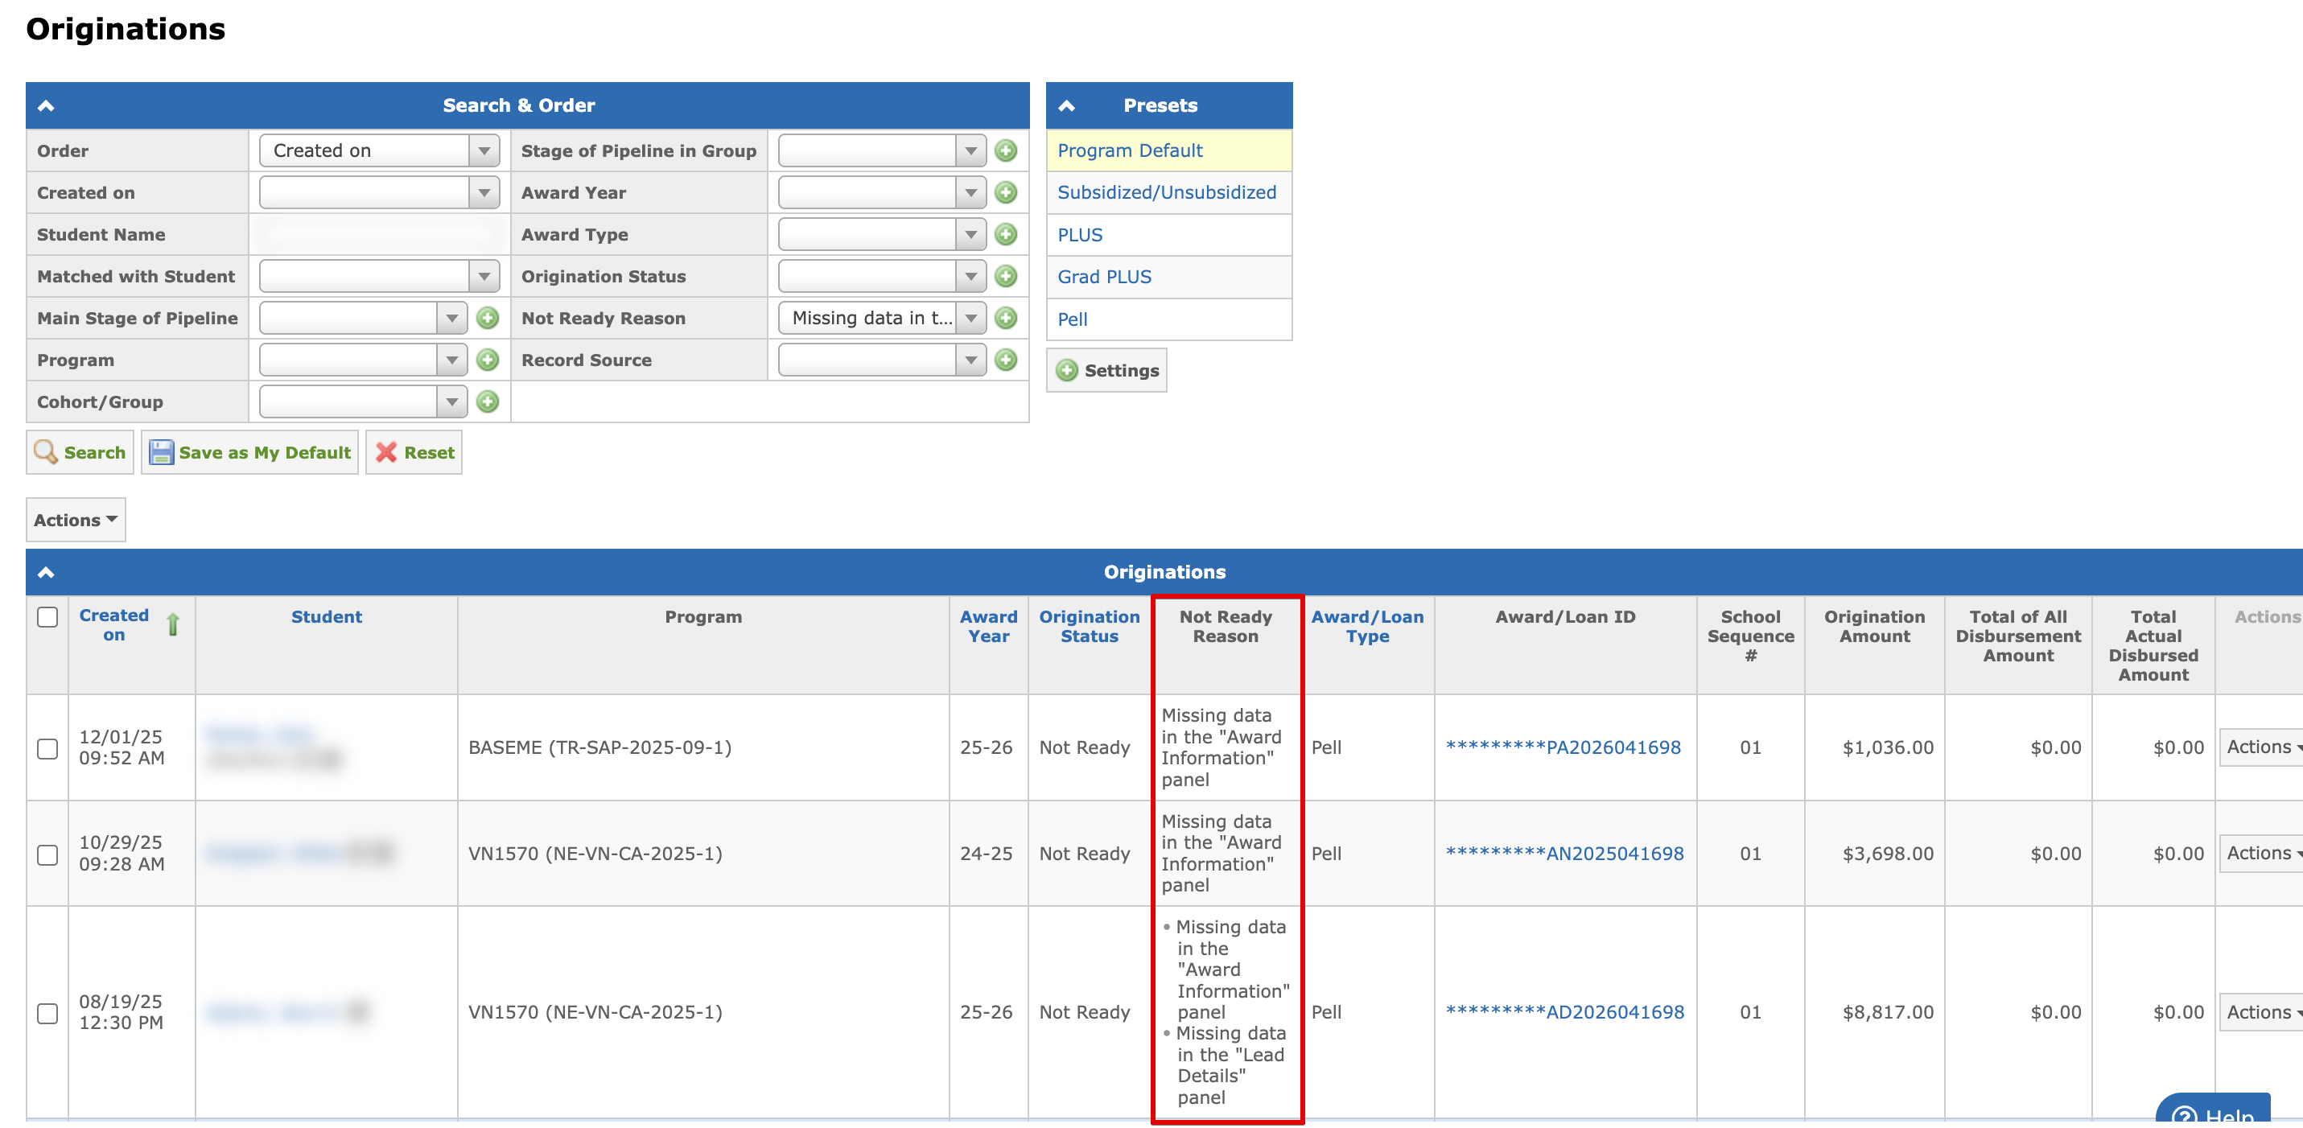Open loan ID ending AN2025041698
This screenshot has height=1128, width=2303.
[1564, 854]
